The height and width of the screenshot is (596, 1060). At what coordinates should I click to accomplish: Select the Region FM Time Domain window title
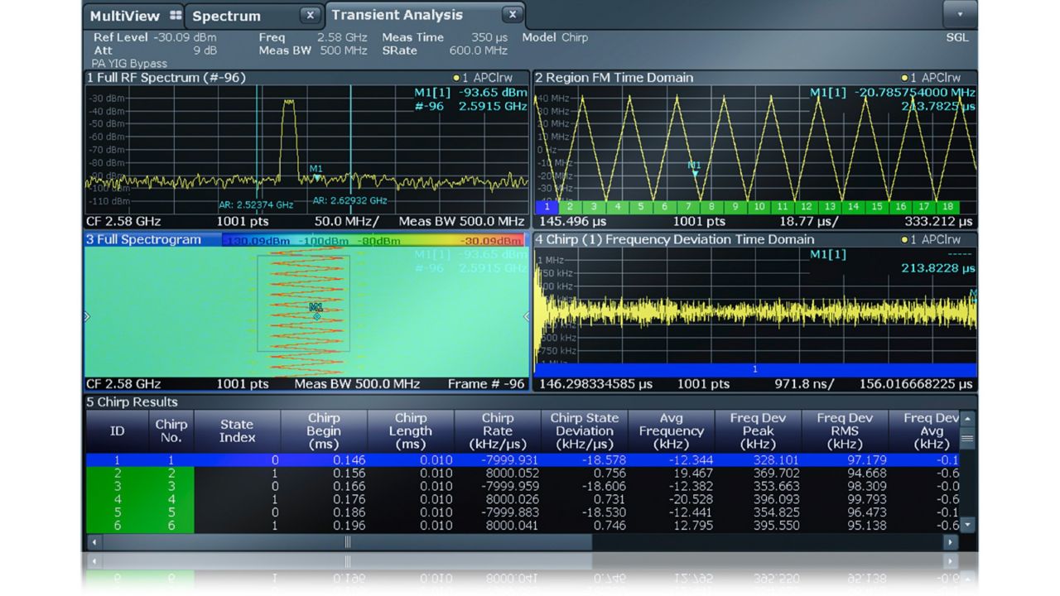click(x=614, y=78)
